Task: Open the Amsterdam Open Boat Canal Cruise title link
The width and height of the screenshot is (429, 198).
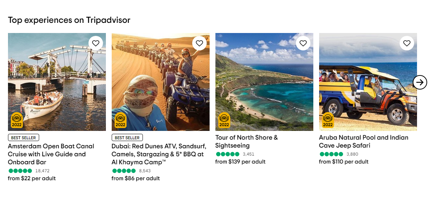Action: (51, 154)
